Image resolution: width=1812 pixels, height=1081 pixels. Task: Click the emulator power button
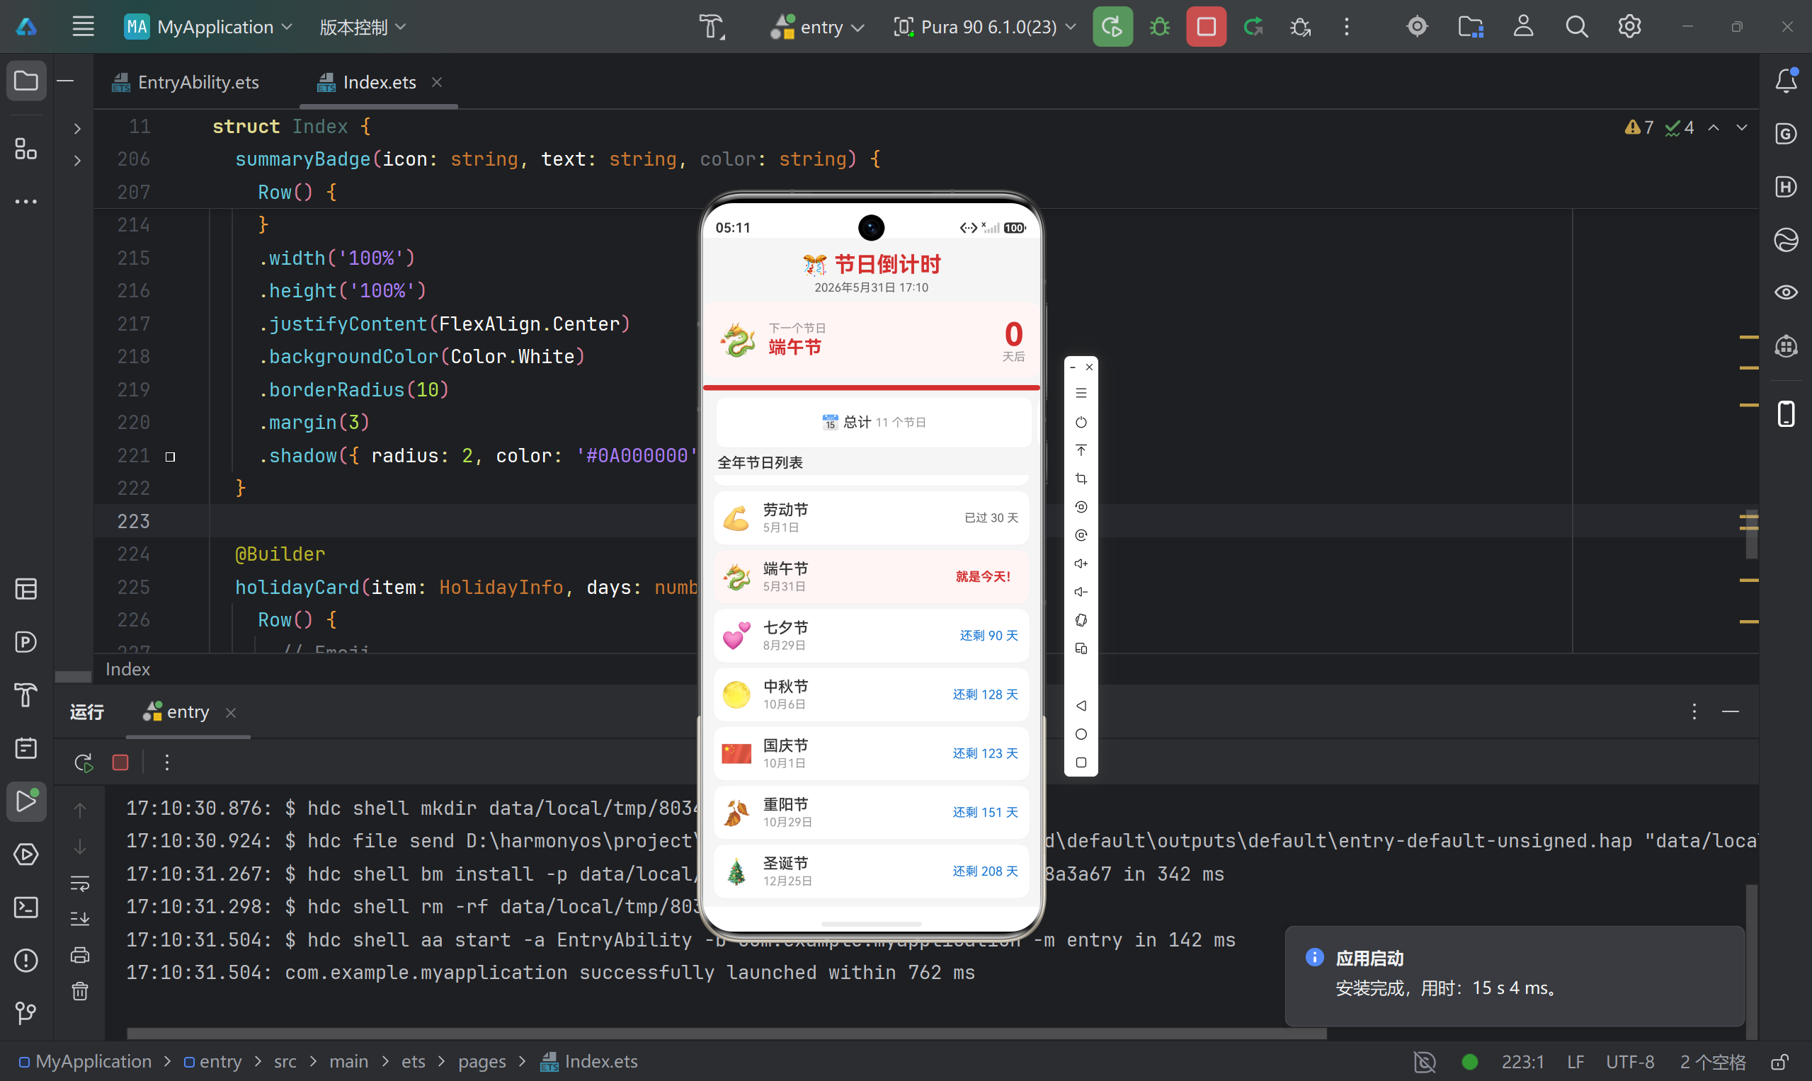[x=1081, y=423]
